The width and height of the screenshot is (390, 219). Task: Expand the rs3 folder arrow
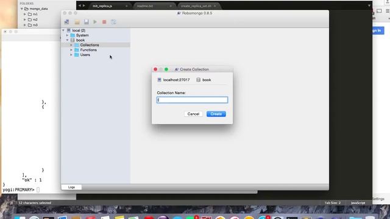pyautogui.click(x=25, y=25)
